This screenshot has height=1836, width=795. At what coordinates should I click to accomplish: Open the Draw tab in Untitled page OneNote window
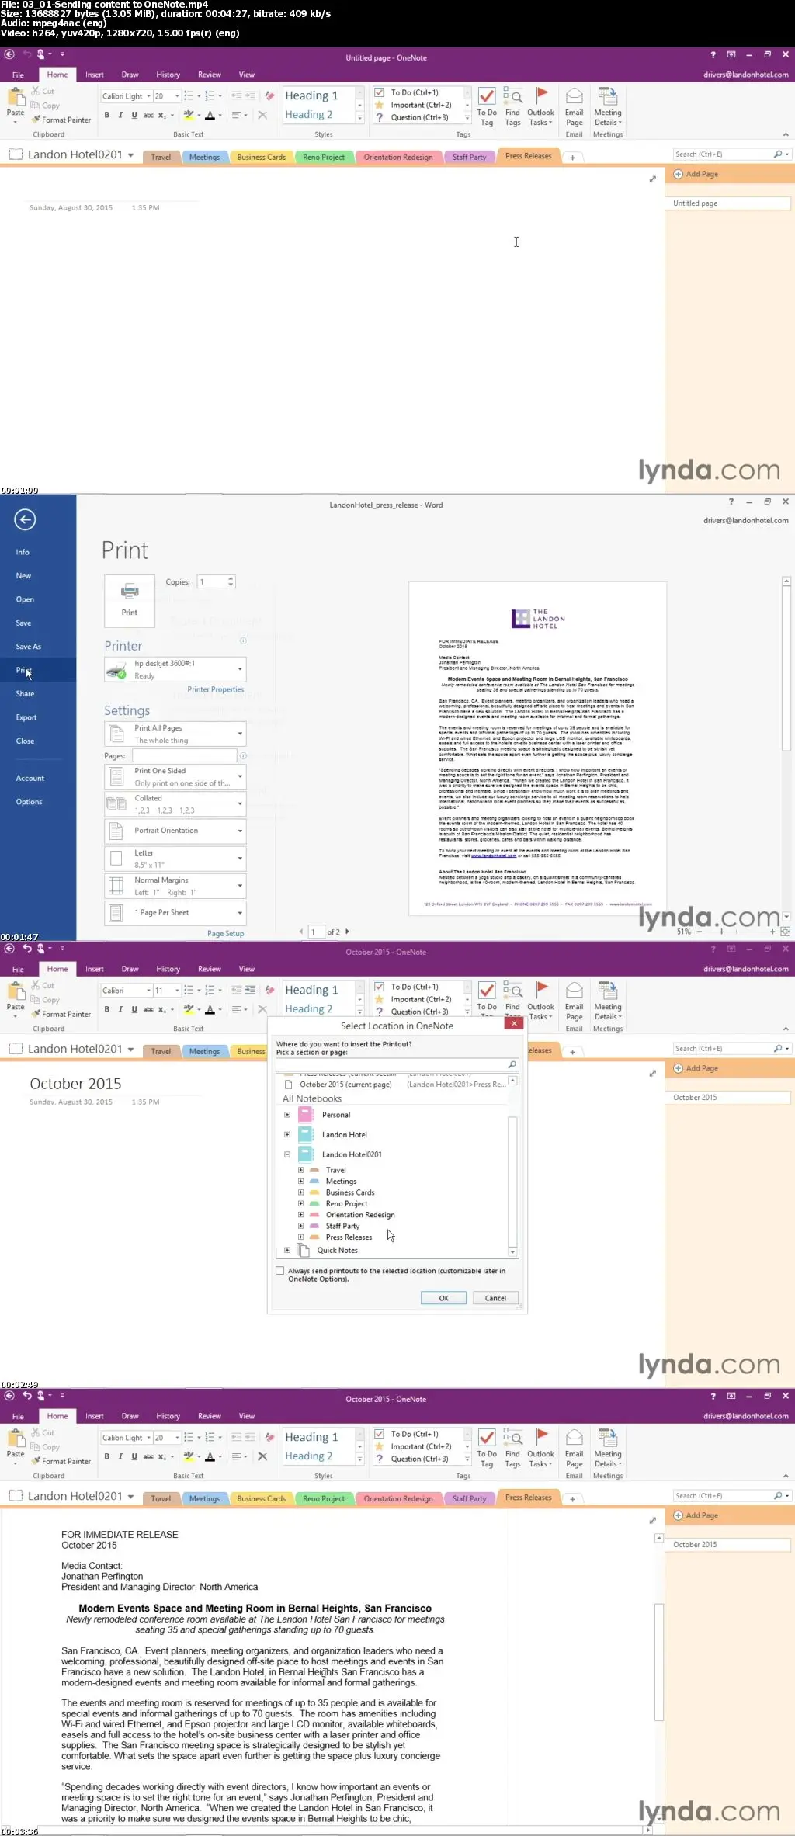[130, 75]
